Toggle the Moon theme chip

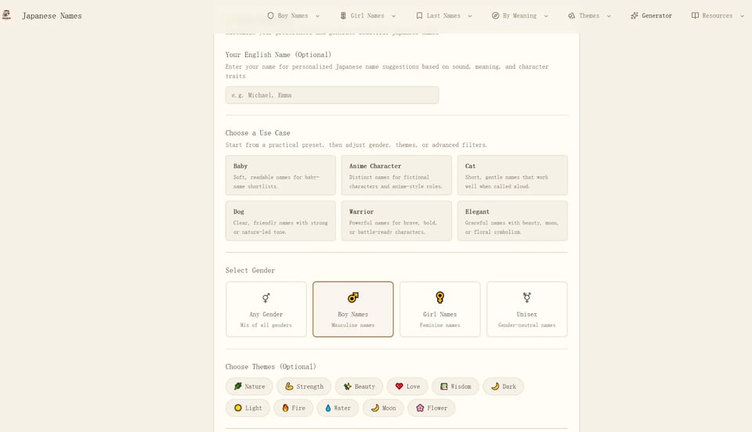click(x=383, y=408)
